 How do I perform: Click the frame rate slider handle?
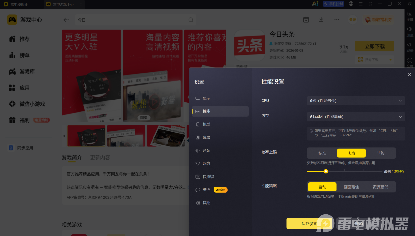(x=326, y=171)
